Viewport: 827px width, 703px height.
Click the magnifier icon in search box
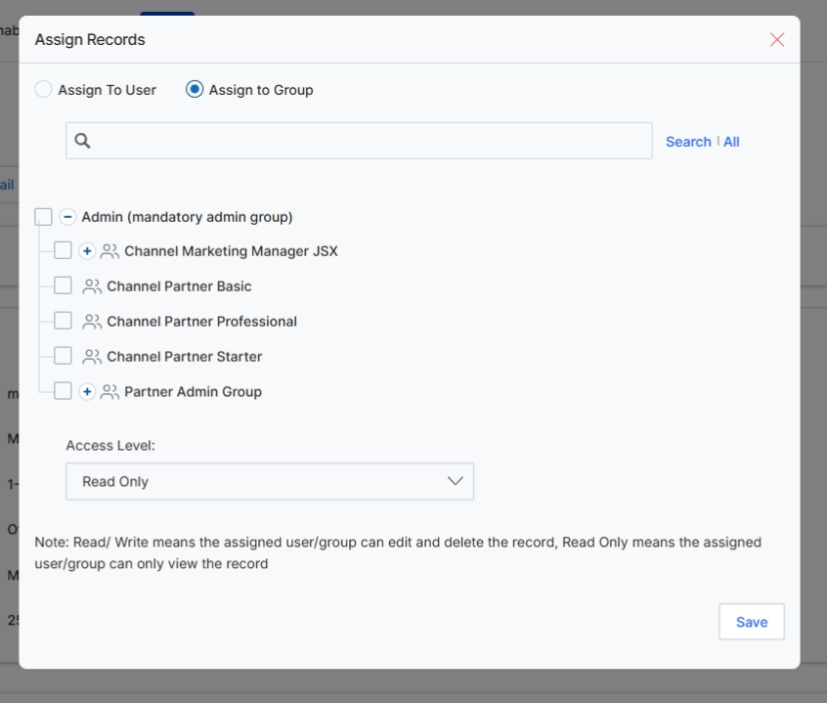point(82,141)
